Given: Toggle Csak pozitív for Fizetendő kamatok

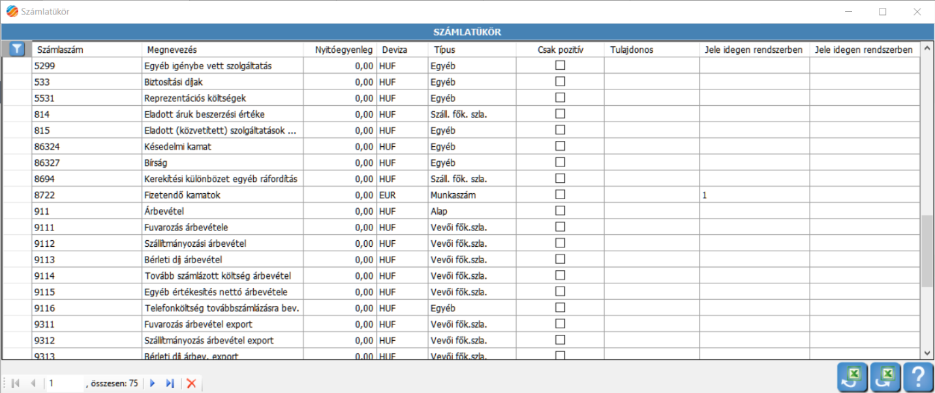Looking at the screenshot, I should [560, 195].
